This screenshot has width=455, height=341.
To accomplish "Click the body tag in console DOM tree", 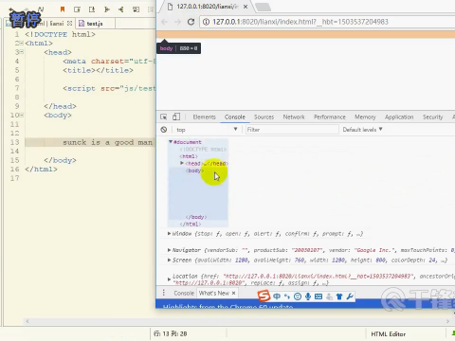I will [194, 170].
